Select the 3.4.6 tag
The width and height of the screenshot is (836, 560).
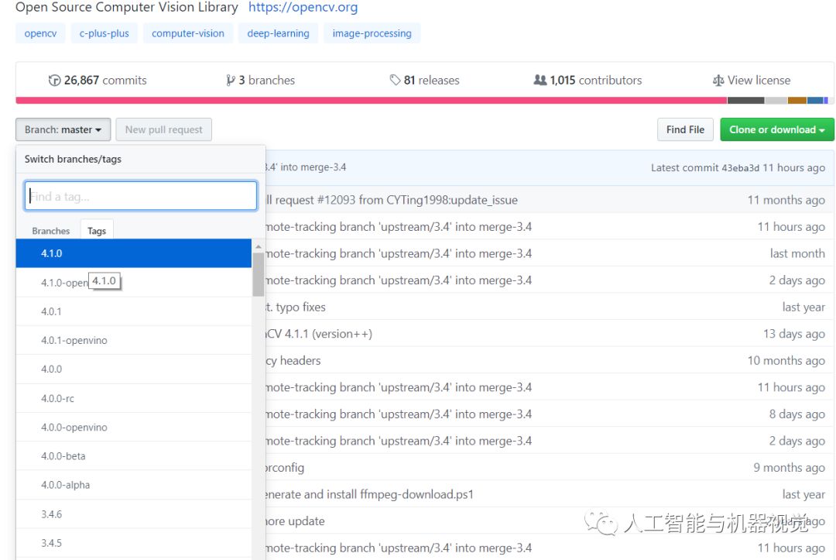click(x=133, y=514)
